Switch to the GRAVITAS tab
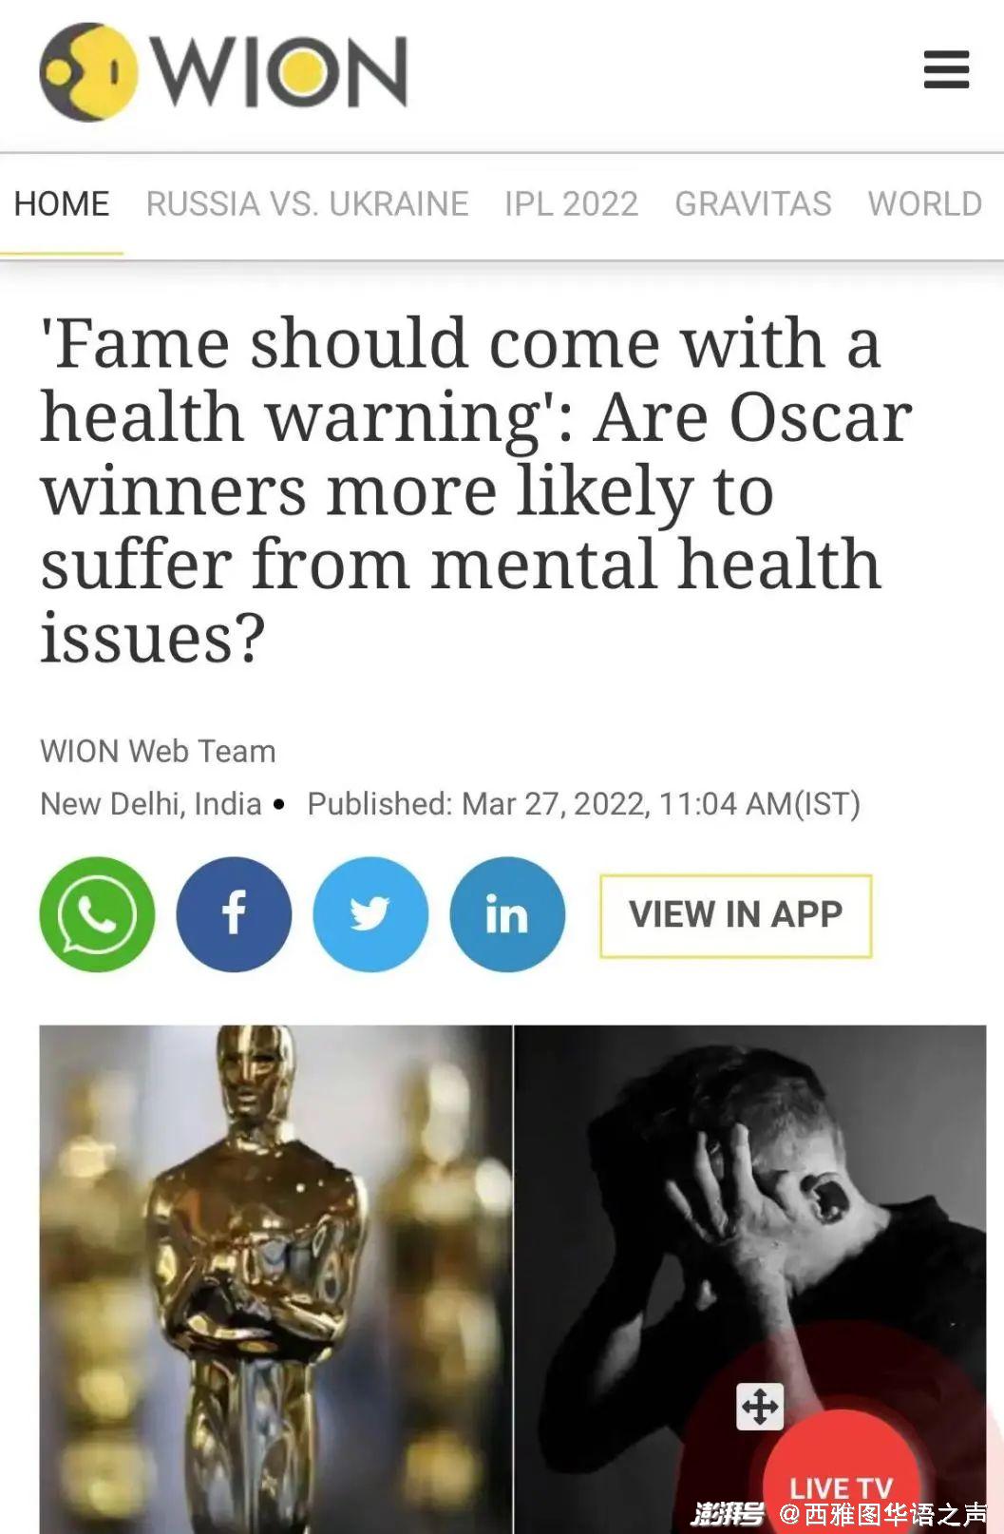This screenshot has width=1004, height=1534. 753,204
